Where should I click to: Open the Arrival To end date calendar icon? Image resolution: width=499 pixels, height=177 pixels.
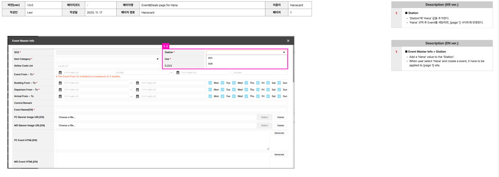[x=137, y=96]
